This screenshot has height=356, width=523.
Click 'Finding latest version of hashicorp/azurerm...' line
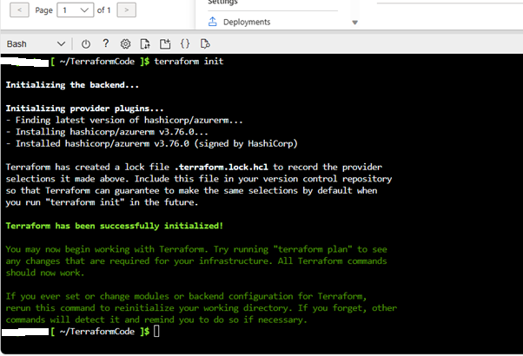[124, 121]
